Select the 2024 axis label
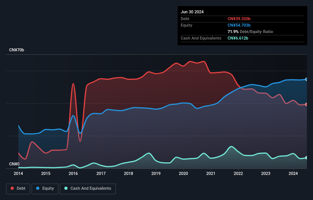This screenshot has height=200, width=313. coord(293,173)
